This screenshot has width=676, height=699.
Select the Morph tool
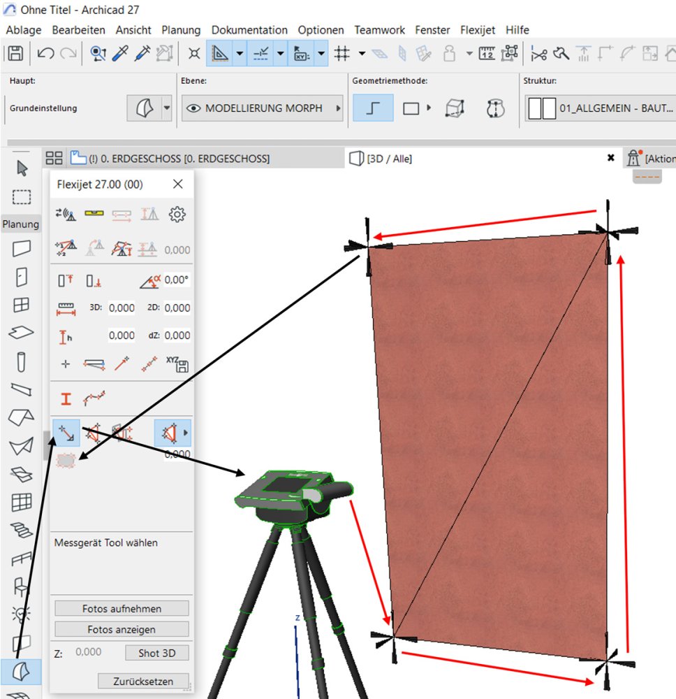point(21,671)
